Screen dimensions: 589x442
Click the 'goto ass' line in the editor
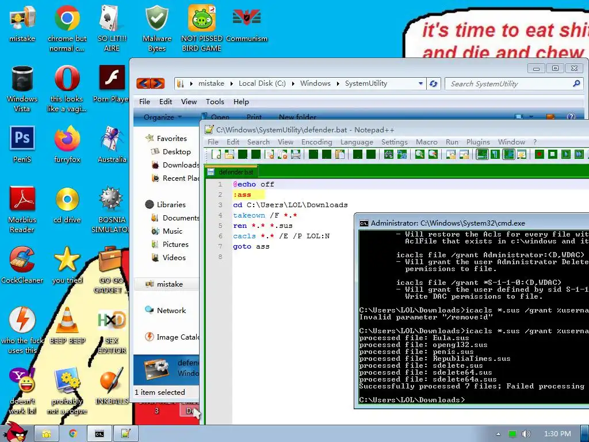coord(251,246)
